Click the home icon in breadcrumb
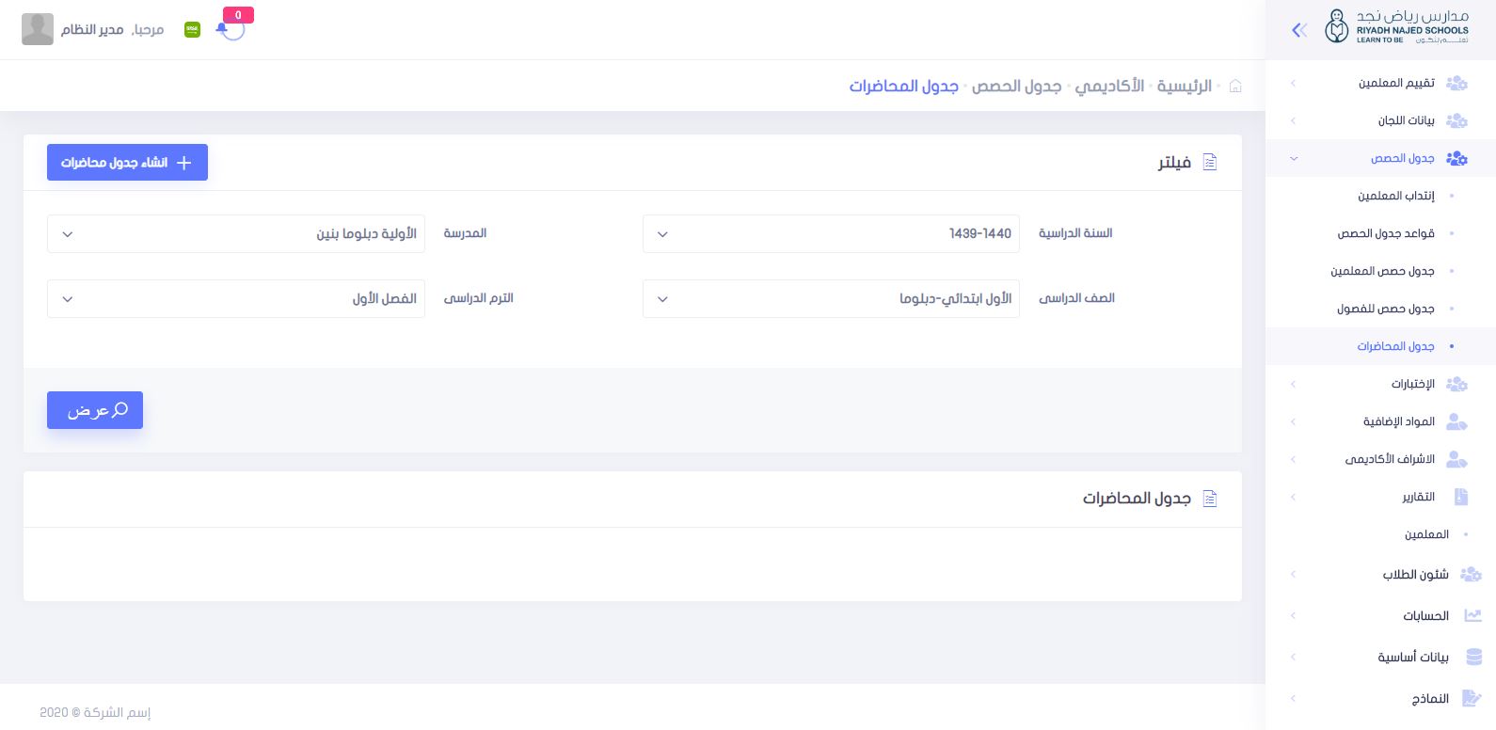 point(1235,86)
